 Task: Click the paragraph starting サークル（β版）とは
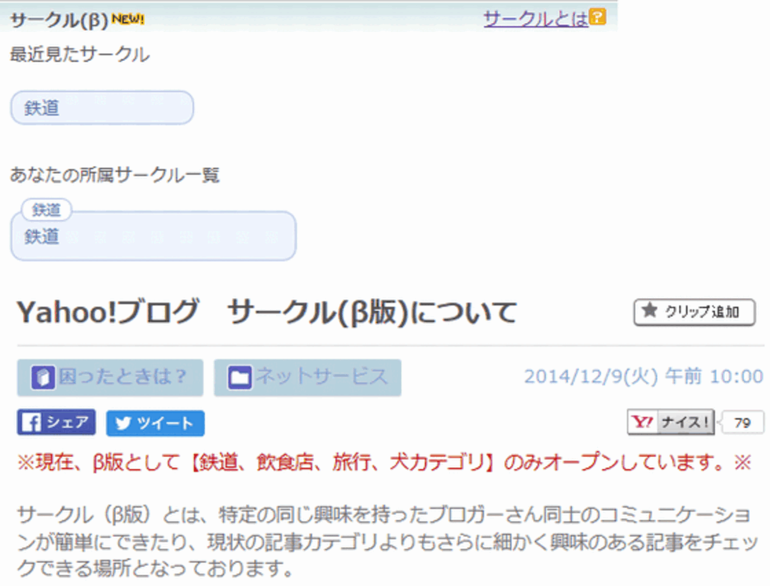tap(387, 541)
